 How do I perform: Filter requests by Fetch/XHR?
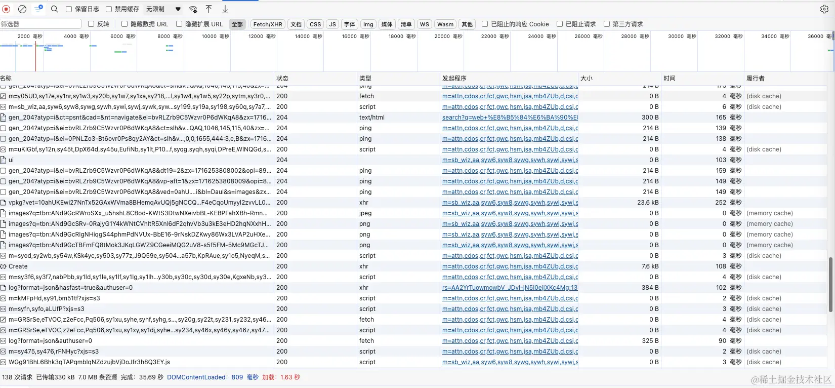268,24
